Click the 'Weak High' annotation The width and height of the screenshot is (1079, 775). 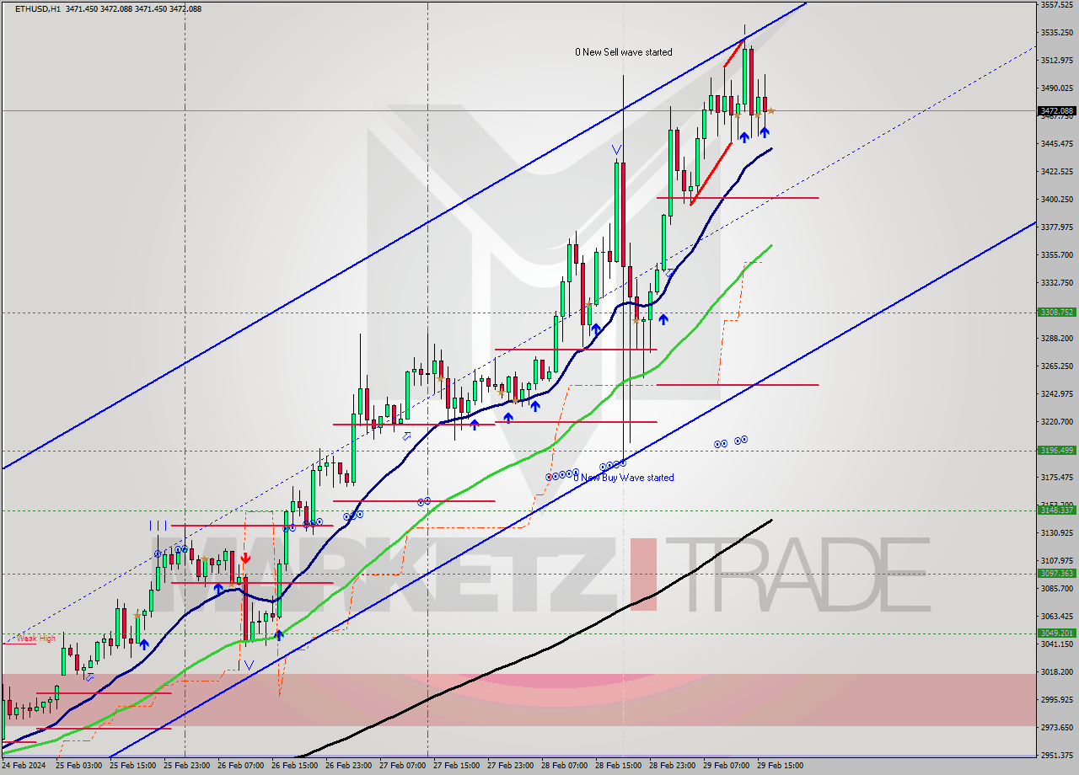click(37, 639)
